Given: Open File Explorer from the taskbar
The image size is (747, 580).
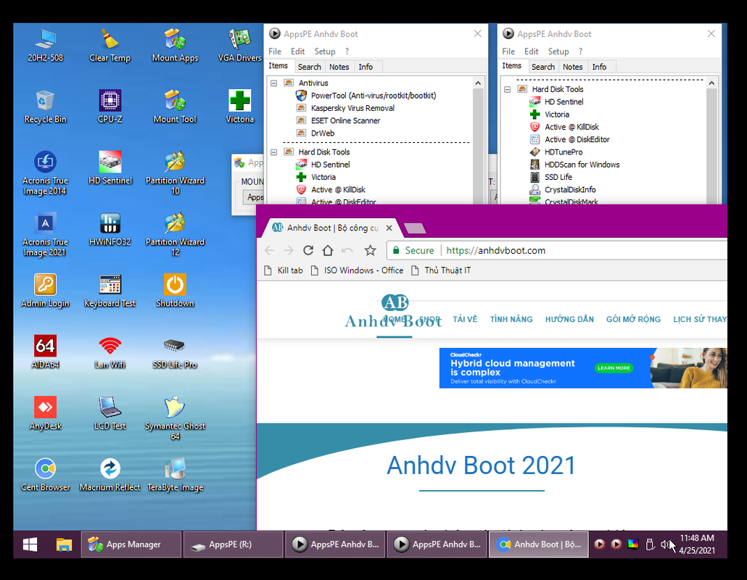Looking at the screenshot, I should [64, 544].
